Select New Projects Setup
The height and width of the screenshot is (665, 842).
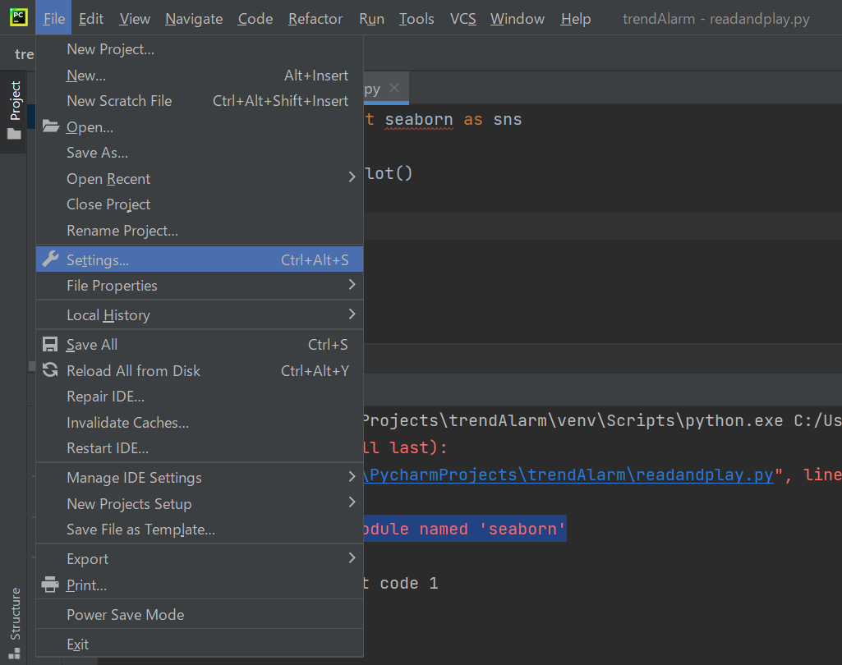[200, 503]
